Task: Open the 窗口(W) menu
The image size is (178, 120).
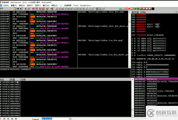Action: 46,5
